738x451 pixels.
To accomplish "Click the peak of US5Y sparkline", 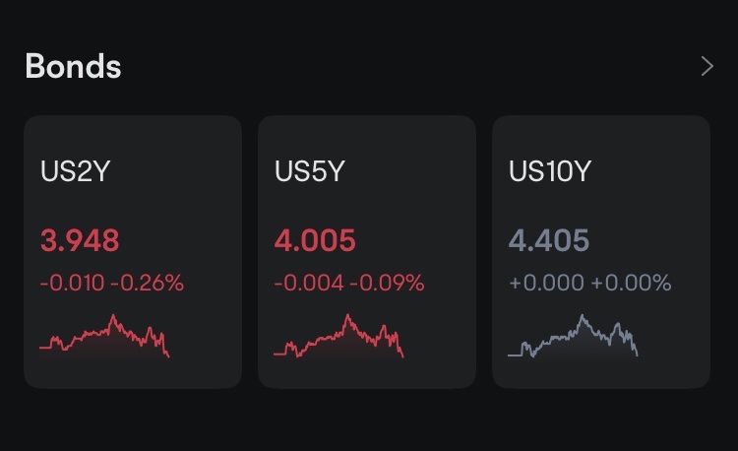I will 347,316.
